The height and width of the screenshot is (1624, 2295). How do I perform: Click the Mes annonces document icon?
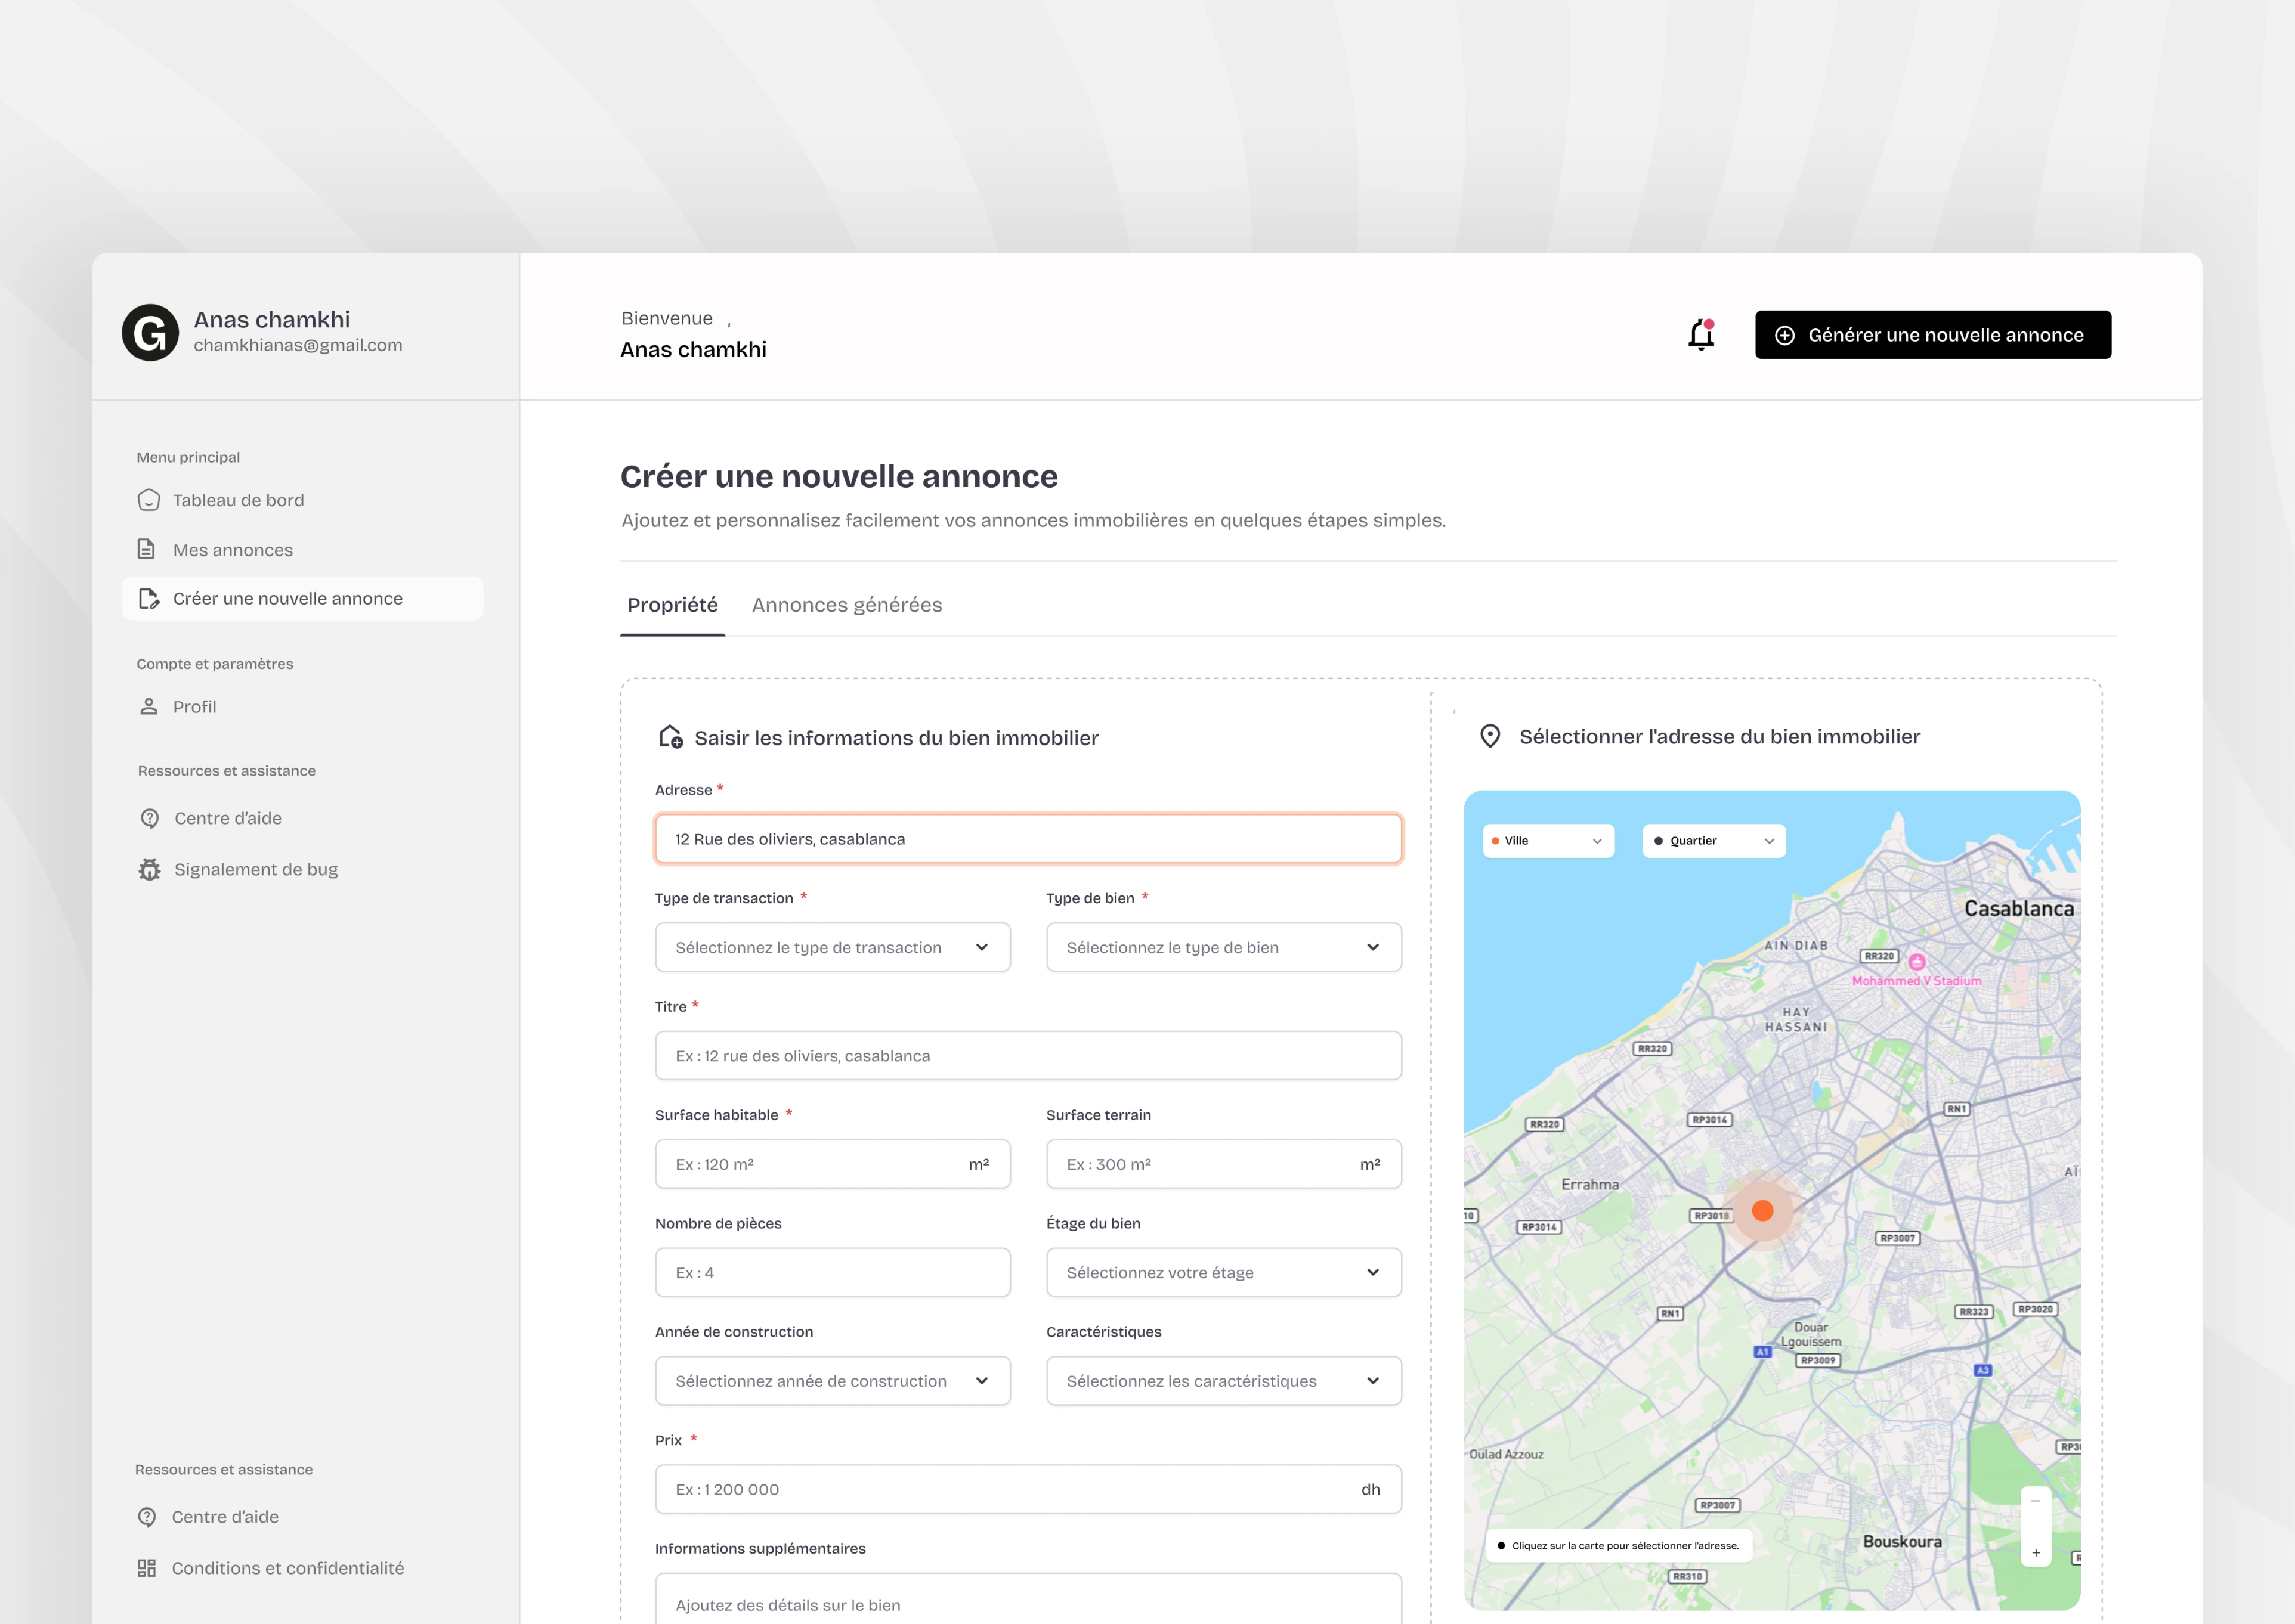148,549
